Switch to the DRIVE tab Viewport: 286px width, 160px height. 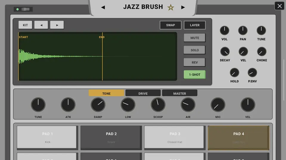click(143, 93)
